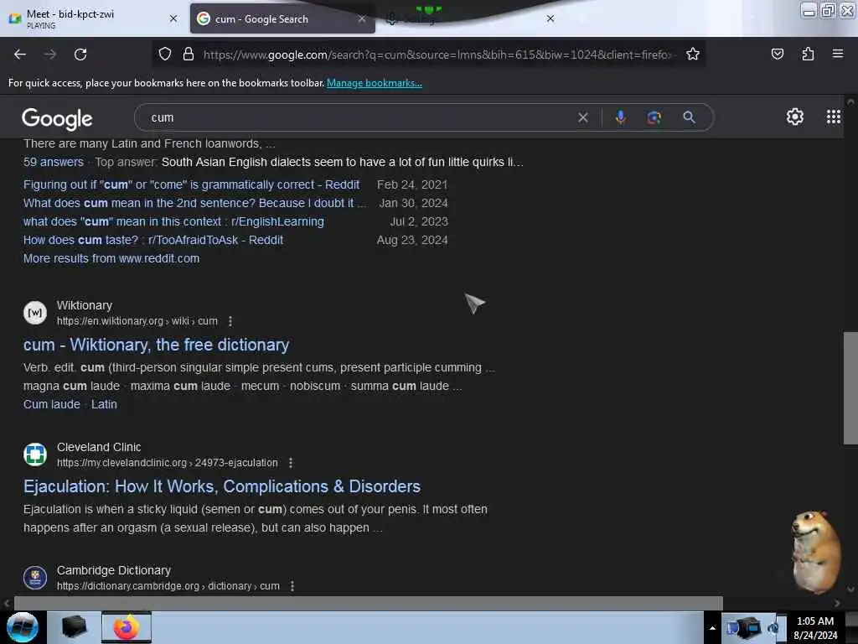Open Wiktionary the free dictionary result

[x=156, y=345]
